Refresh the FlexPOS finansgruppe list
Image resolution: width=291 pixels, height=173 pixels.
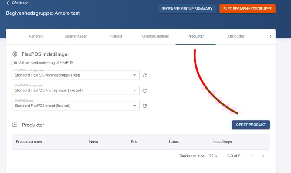tap(145, 91)
